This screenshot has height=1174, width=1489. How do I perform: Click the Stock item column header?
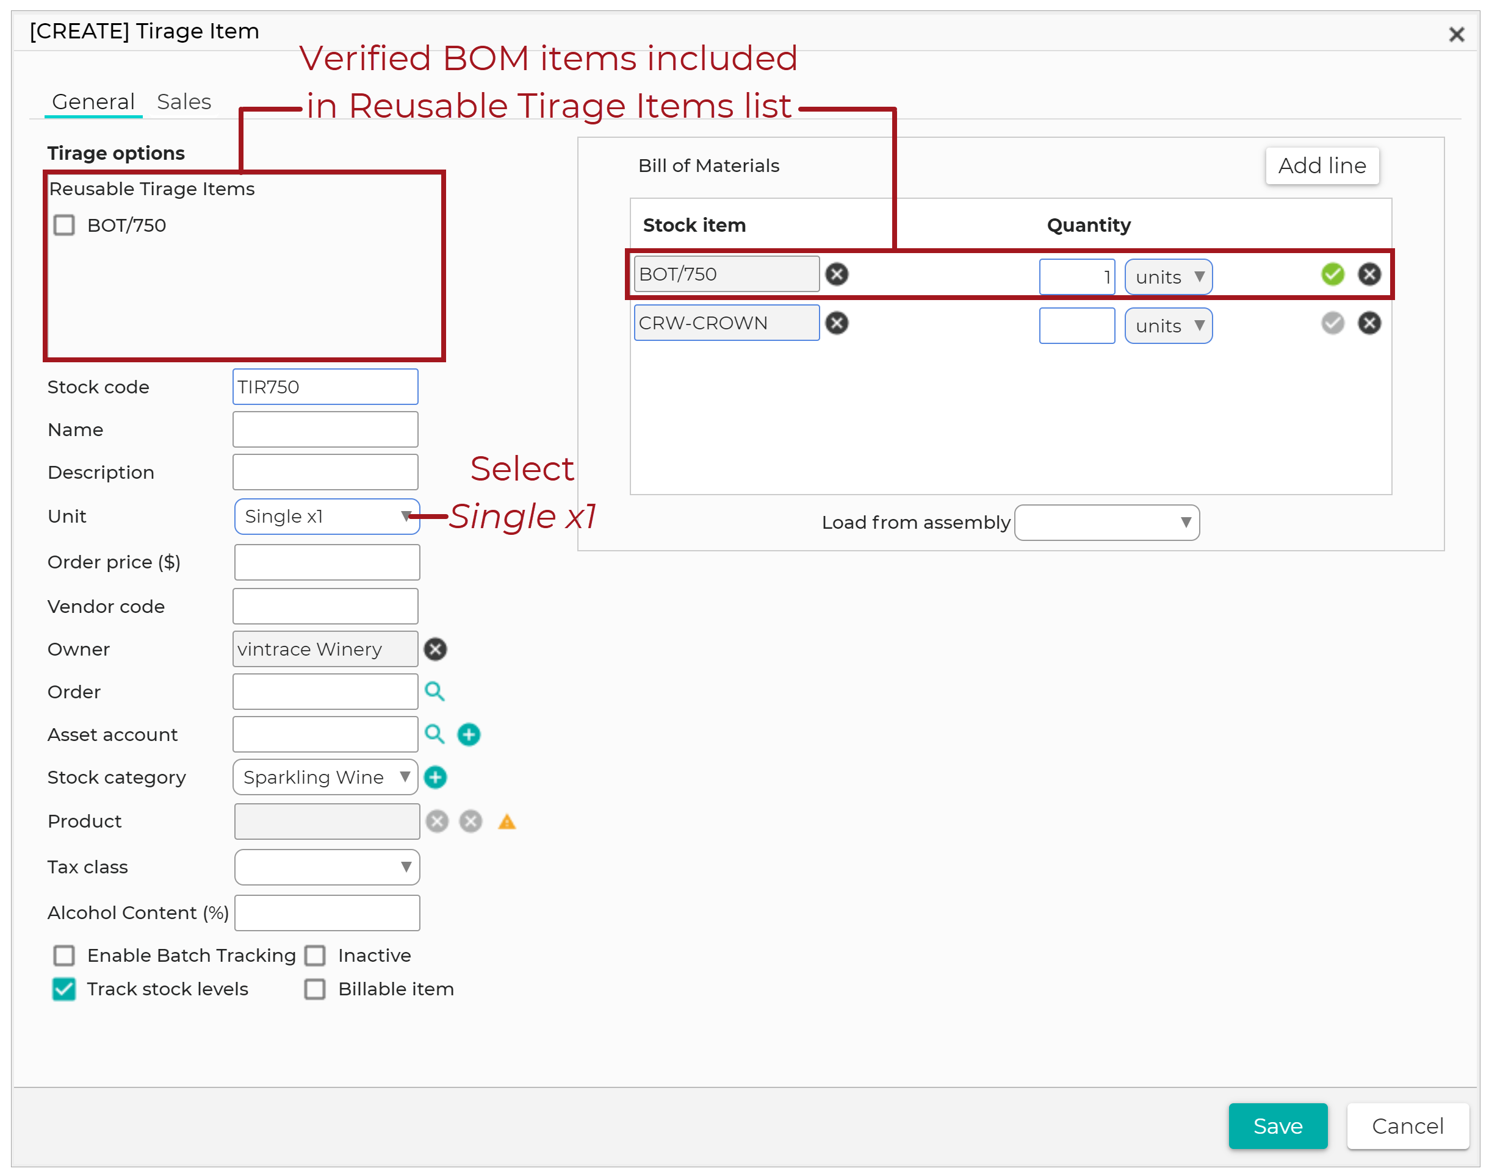point(694,226)
